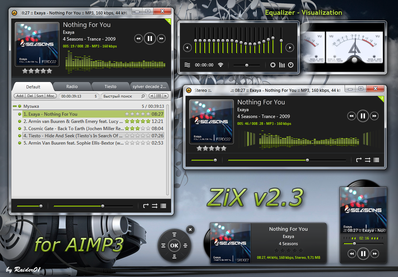This screenshot has width=398, height=277.
Task: Click playlist icon in playlist window bottom bar
Action: [x=163, y=206]
